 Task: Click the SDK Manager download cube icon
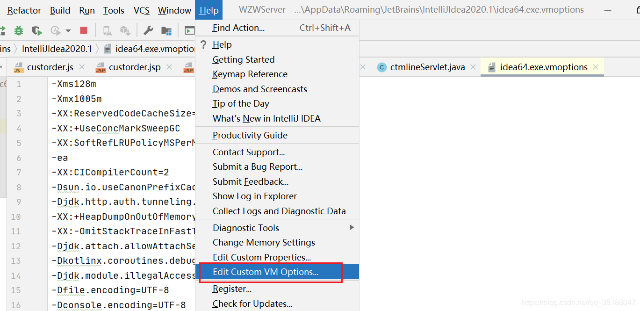pyautogui.click(x=125, y=31)
